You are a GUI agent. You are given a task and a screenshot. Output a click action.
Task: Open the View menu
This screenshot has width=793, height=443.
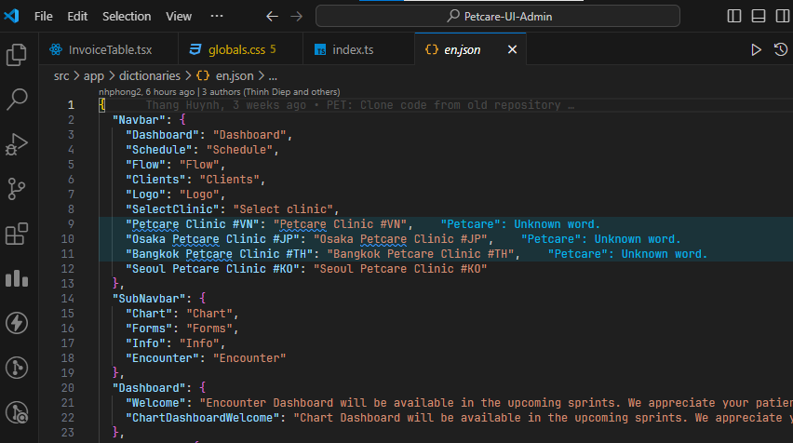tap(179, 16)
